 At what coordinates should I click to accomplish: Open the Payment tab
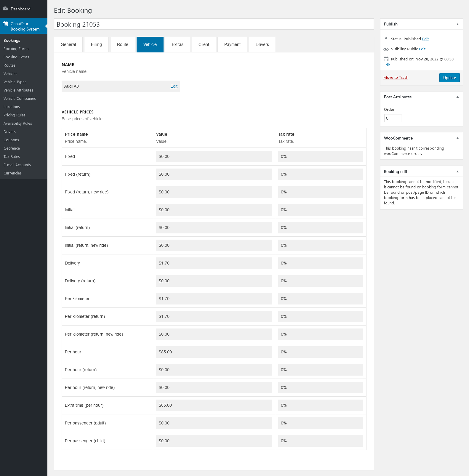pos(232,44)
